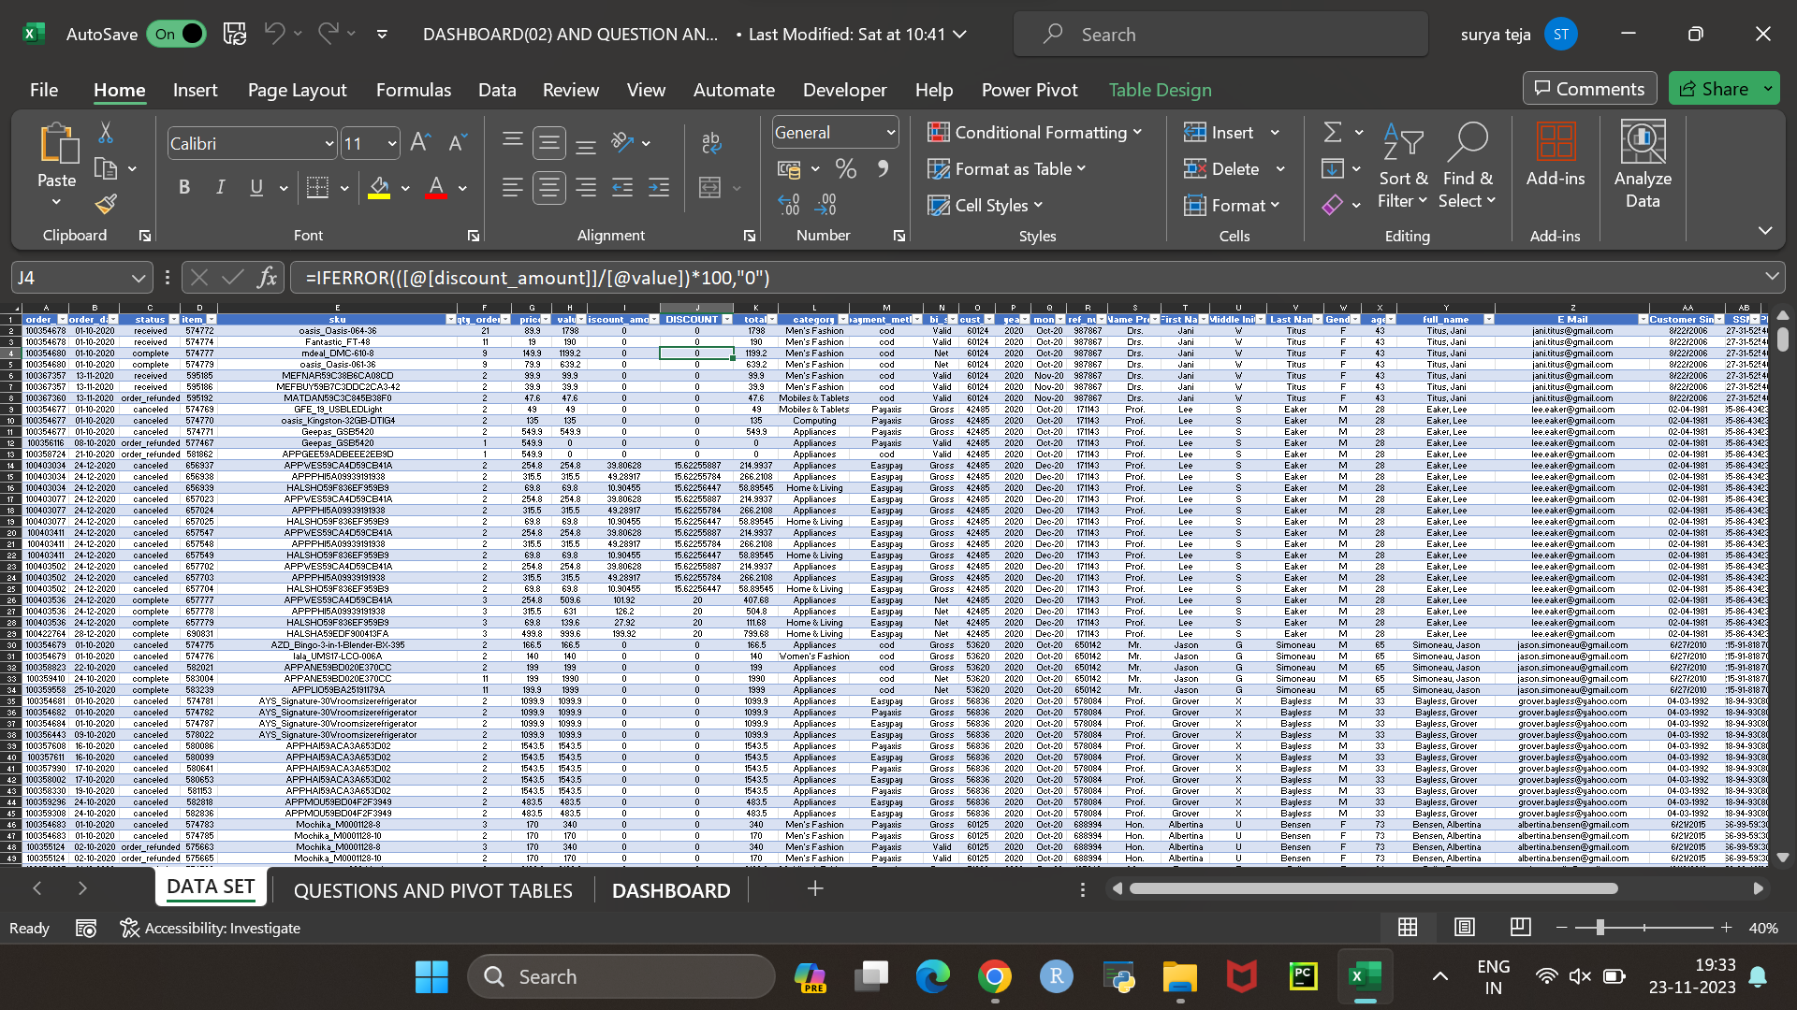The width and height of the screenshot is (1797, 1010).
Task: Switch to Page Break Preview view
Action: (1520, 928)
